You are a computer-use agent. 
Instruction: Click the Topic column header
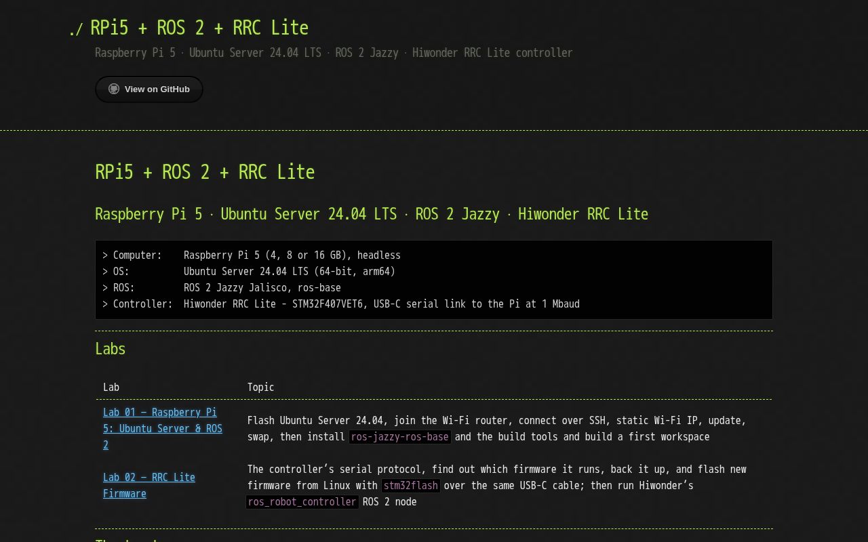[x=260, y=387]
